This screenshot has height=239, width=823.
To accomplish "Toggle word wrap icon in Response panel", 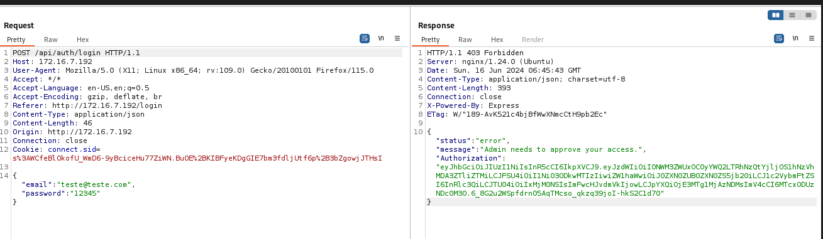I will click(x=779, y=38).
